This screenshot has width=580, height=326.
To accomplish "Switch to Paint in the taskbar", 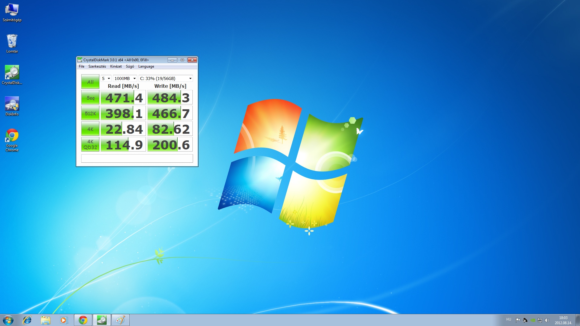I will 121,320.
